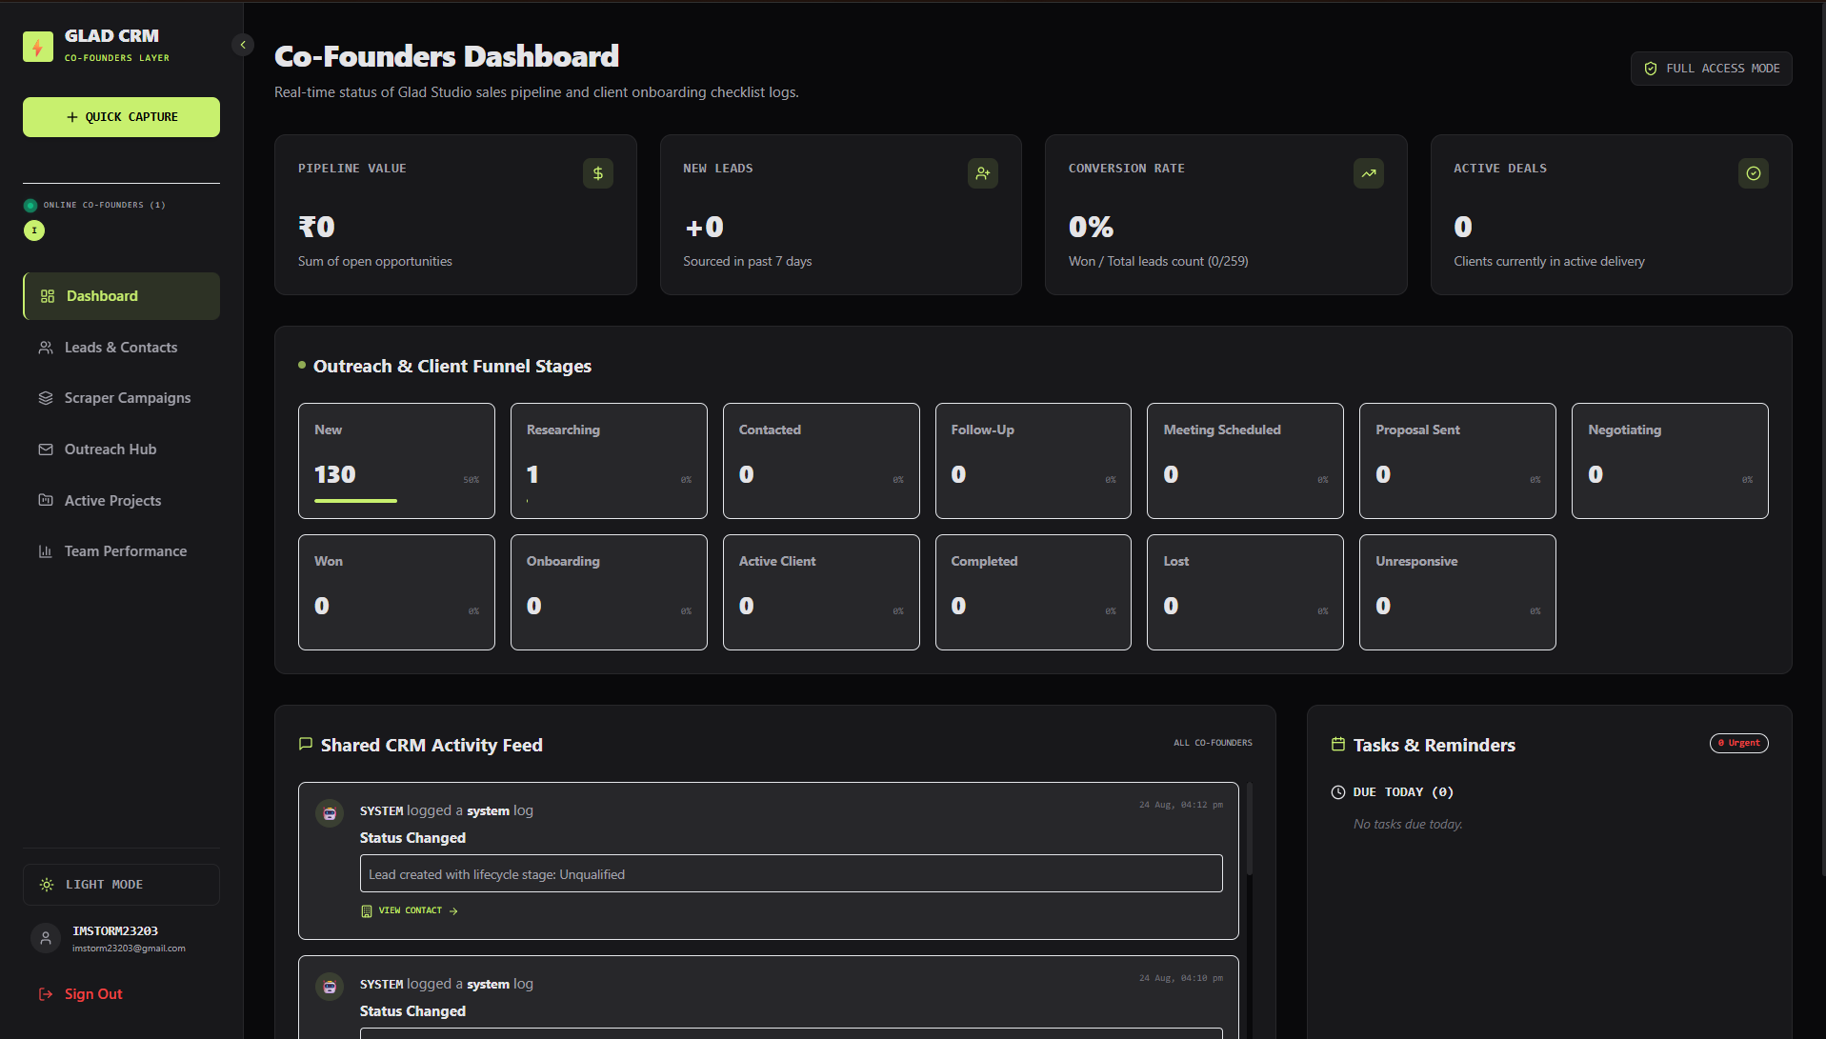Open the Won stage card
This screenshot has height=1039, width=1826.
tap(396, 592)
